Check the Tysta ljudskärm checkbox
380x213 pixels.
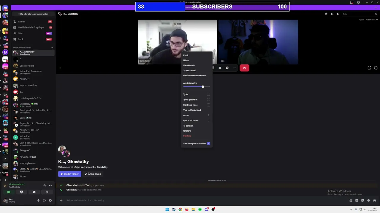[208, 100]
